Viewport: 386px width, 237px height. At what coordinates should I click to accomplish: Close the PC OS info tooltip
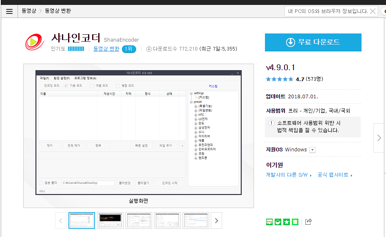click(x=373, y=11)
